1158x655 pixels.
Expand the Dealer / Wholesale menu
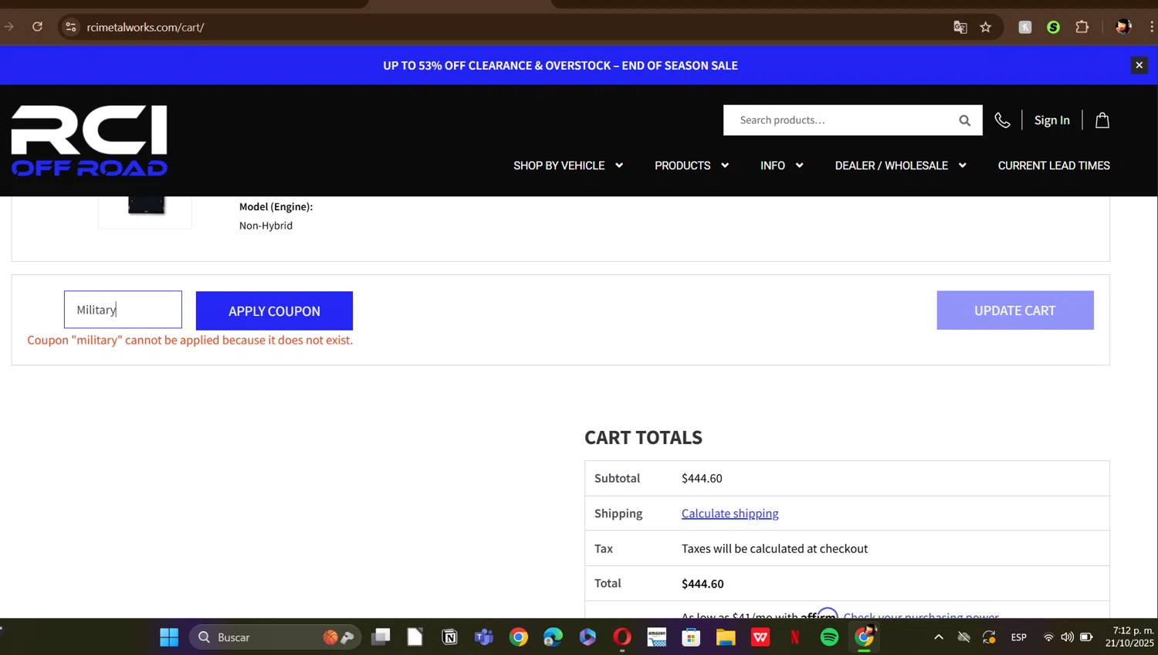(901, 165)
